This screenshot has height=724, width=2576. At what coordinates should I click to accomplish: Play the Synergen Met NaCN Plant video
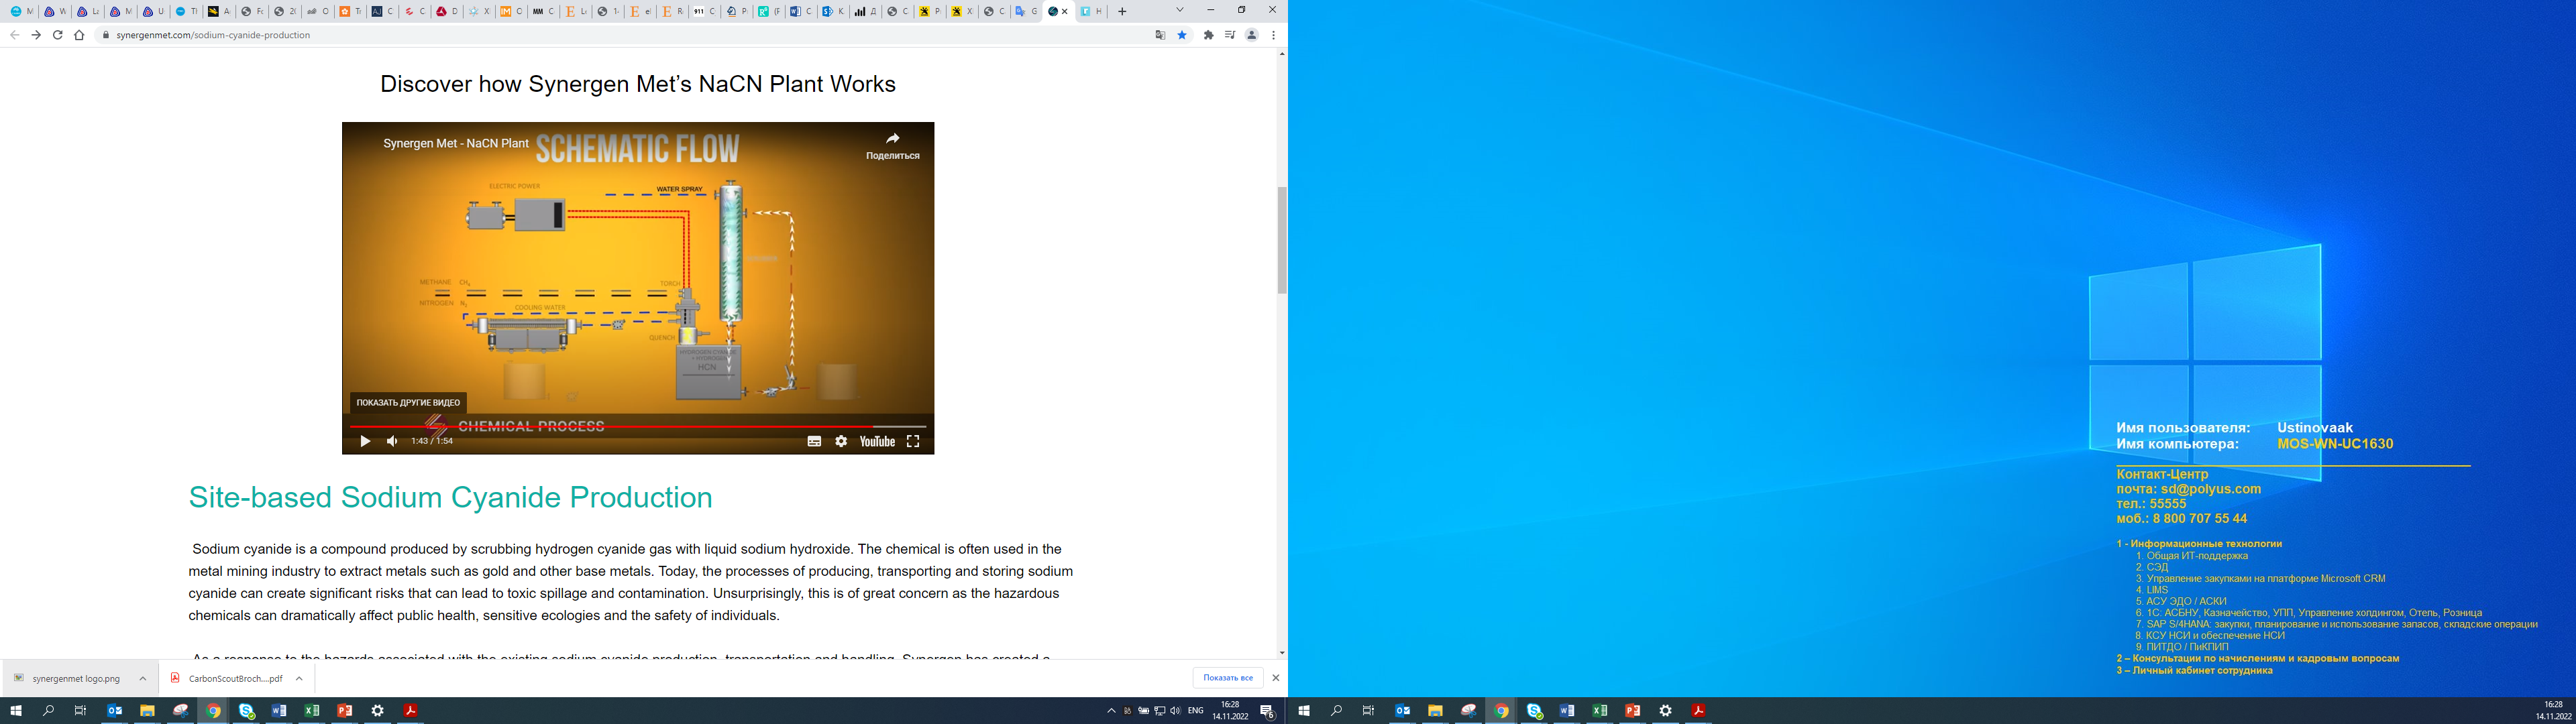pos(365,441)
